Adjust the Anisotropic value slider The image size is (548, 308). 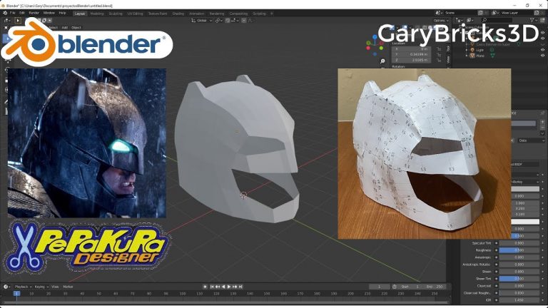tap(519, 257)
